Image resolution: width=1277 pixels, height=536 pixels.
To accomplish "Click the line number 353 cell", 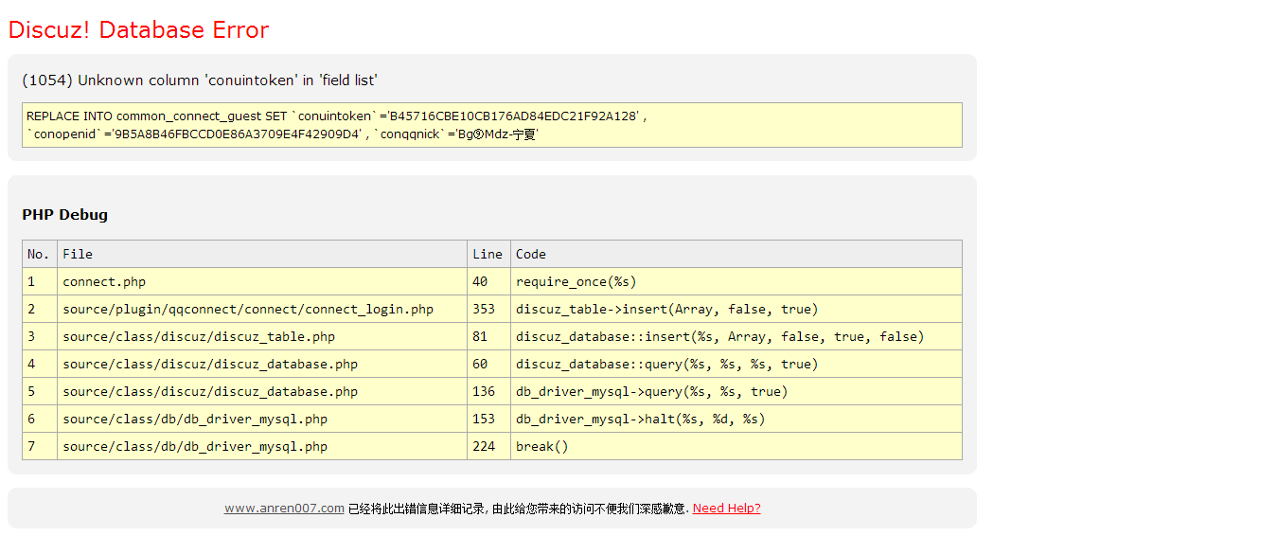I will coord(484,309).
